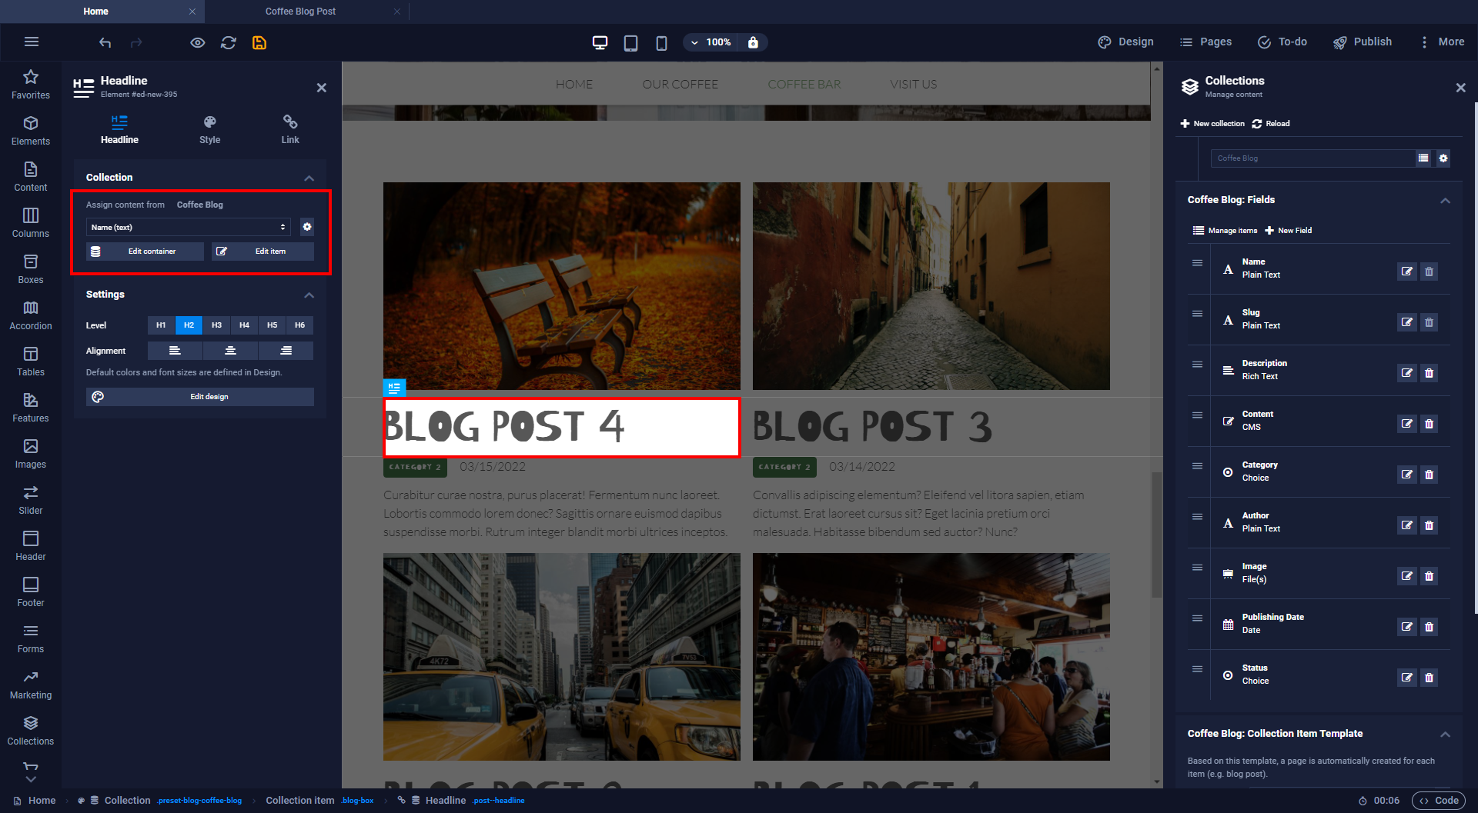Open the Style tab in Headline panel
Screen dimensions: 1478x813
point(209,129)
